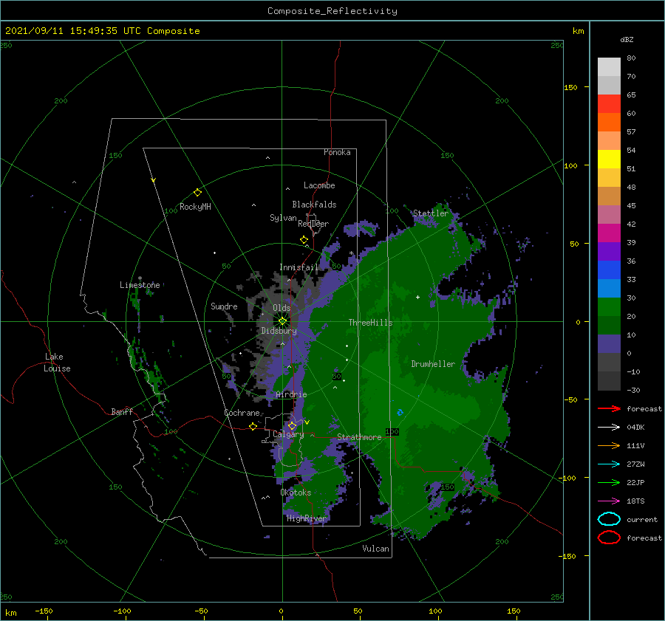This screenshot has width=665, height=621.
Task: Click the Blackfalds label
Action: (x=314, y=205)
